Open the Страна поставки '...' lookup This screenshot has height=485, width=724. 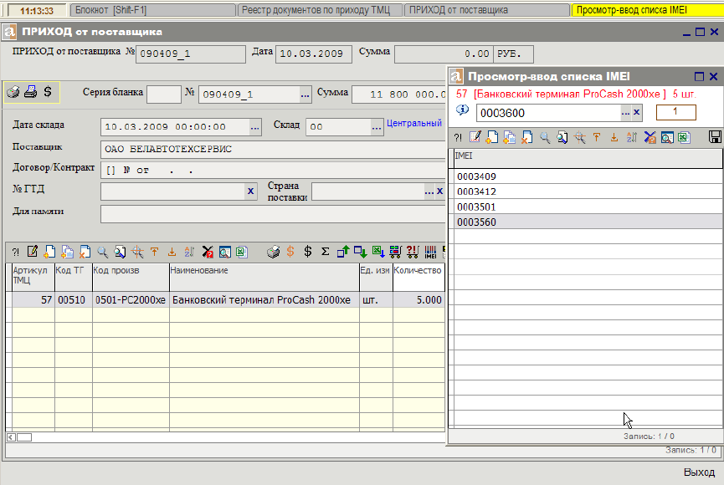[429, 191]
